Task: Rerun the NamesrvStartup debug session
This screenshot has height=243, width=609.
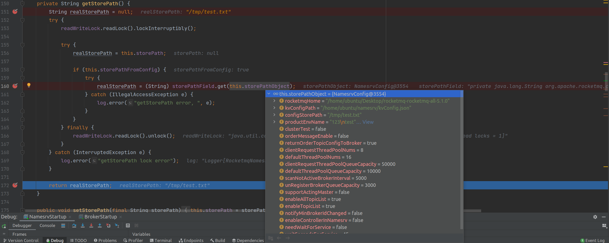Action: click(4, 225)
